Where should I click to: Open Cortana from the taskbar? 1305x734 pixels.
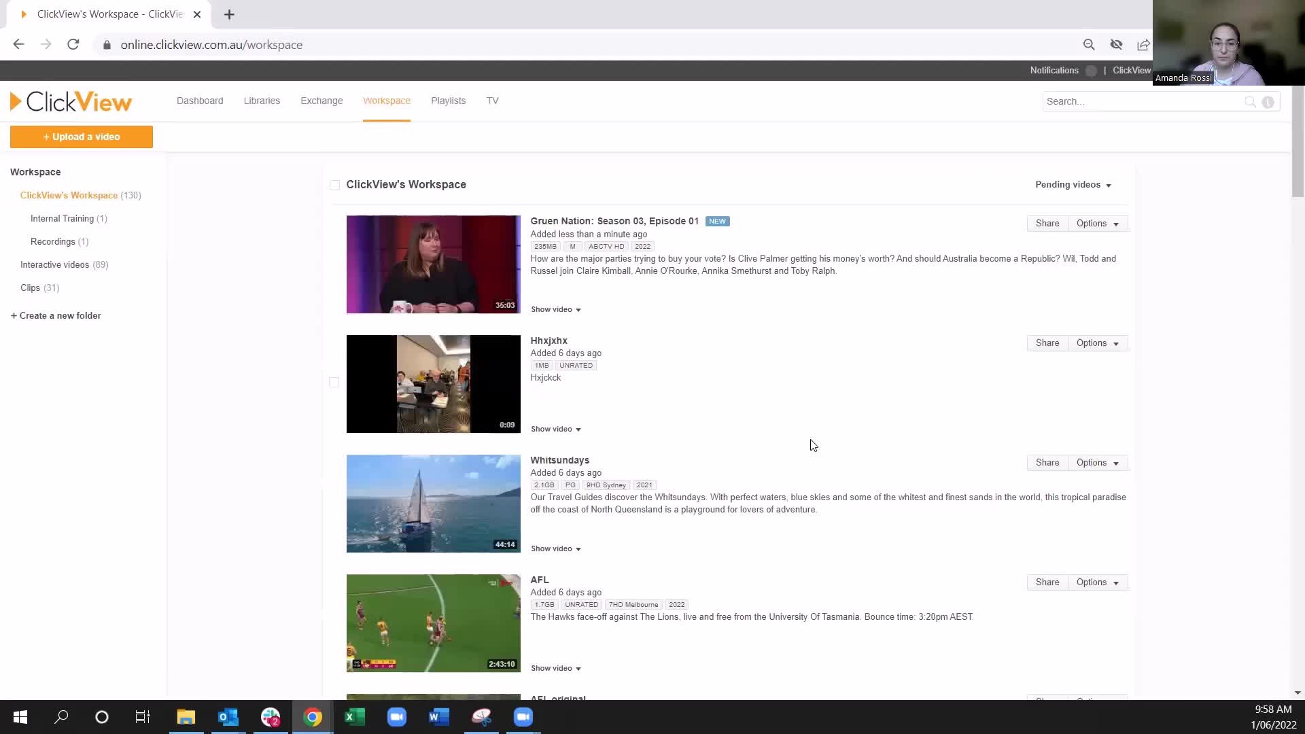pos(102,717)
